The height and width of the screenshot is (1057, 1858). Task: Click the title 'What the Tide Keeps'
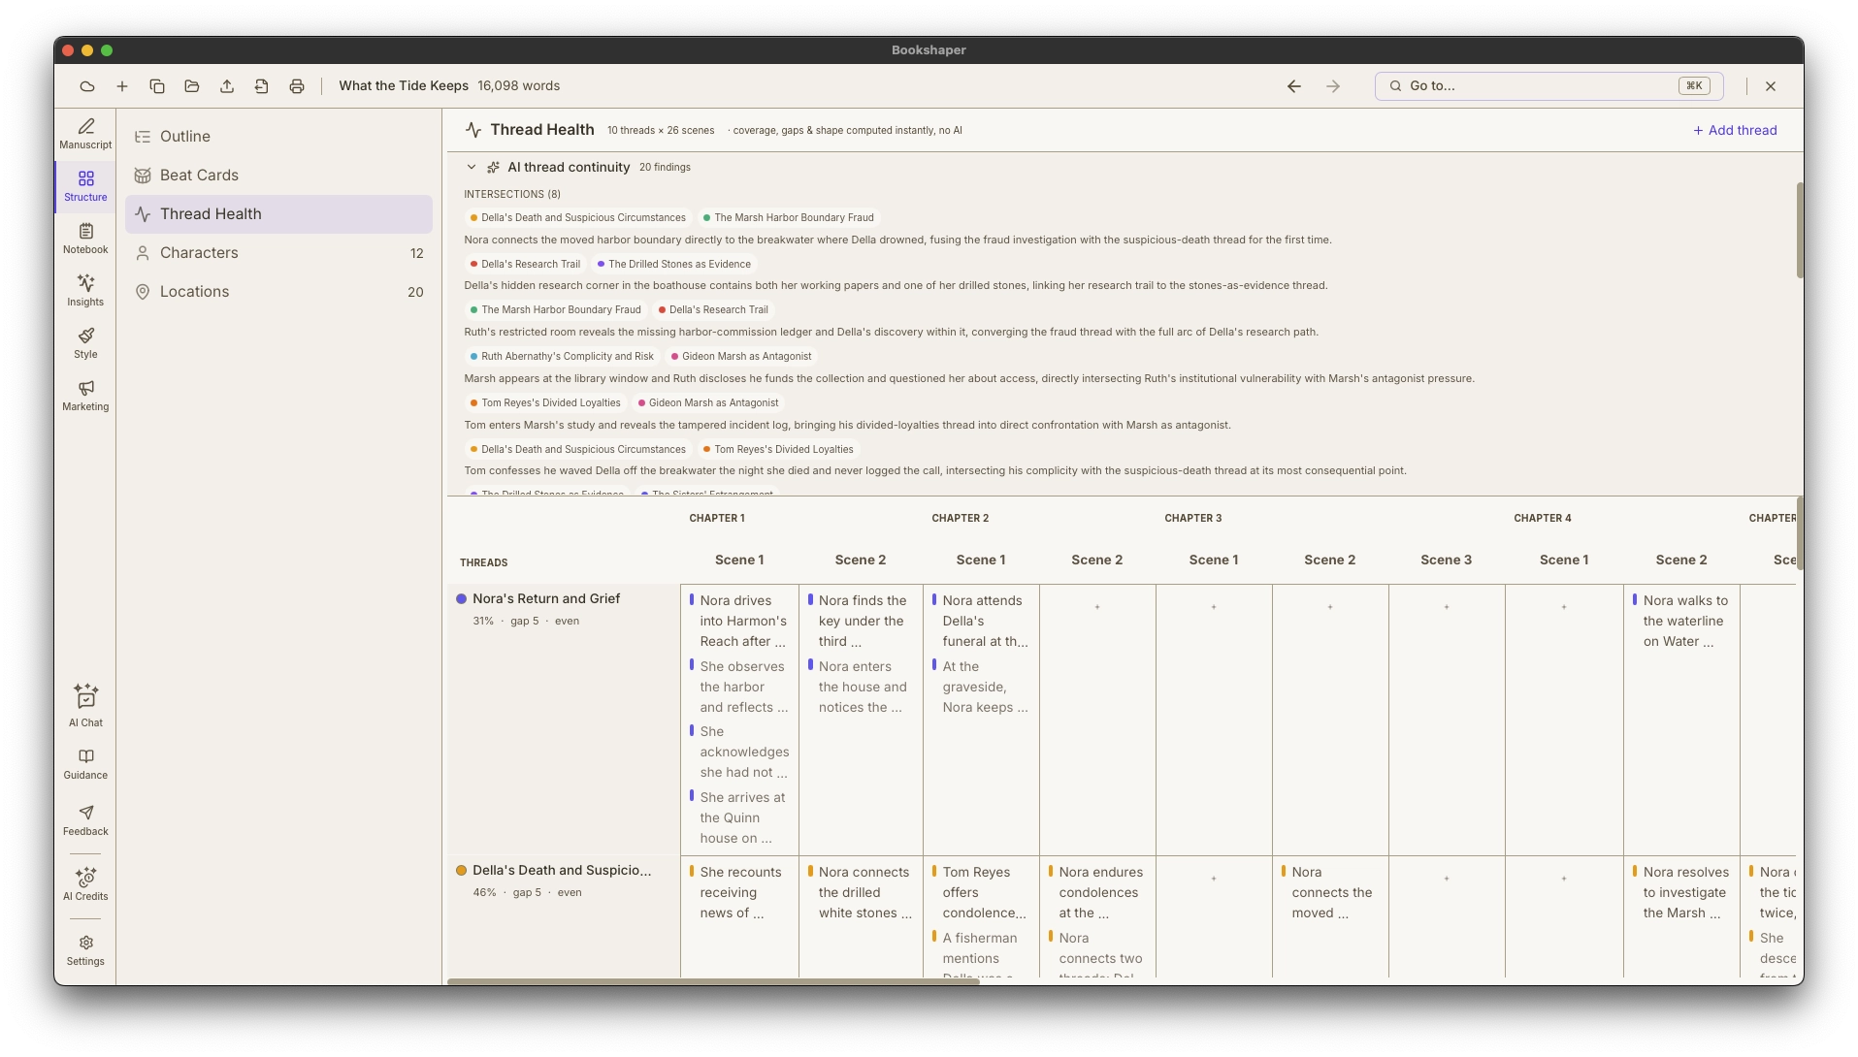[x=404, y=86]
